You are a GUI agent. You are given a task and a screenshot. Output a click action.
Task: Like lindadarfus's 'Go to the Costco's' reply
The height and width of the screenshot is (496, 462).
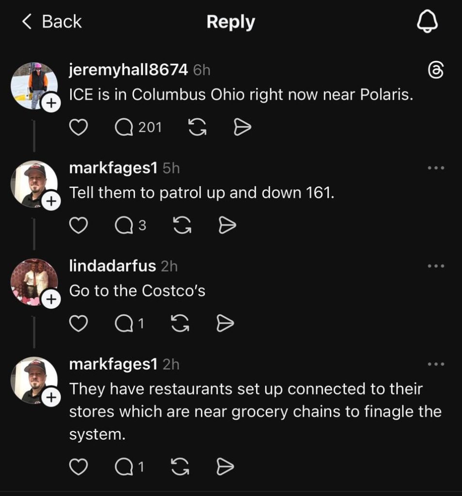pos(79,324)
